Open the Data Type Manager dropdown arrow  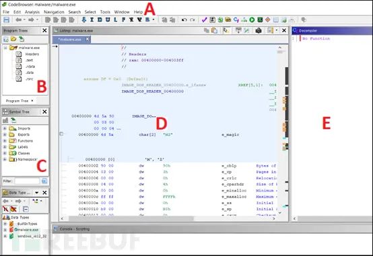pos(36,193)
